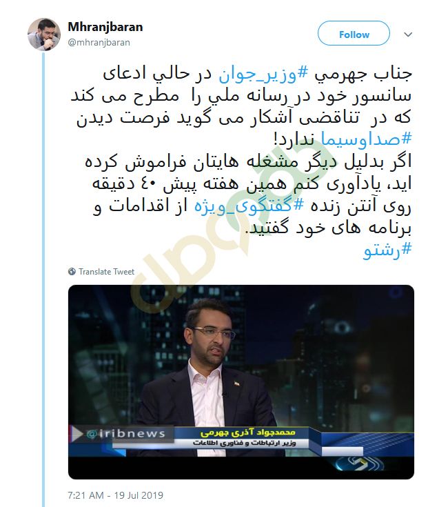
Task: Open the @mhranjbaran handle link
Action: (x=99, y=42)
